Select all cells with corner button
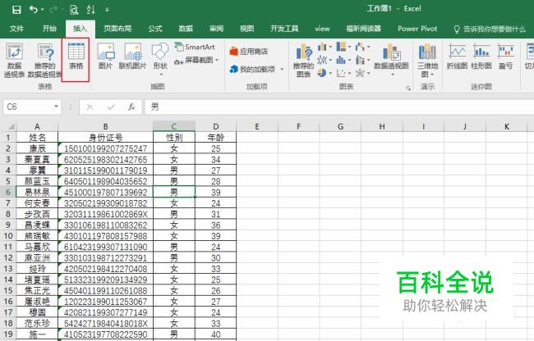Viewport: 534px width, 341px height. click(x=10, y=127)
